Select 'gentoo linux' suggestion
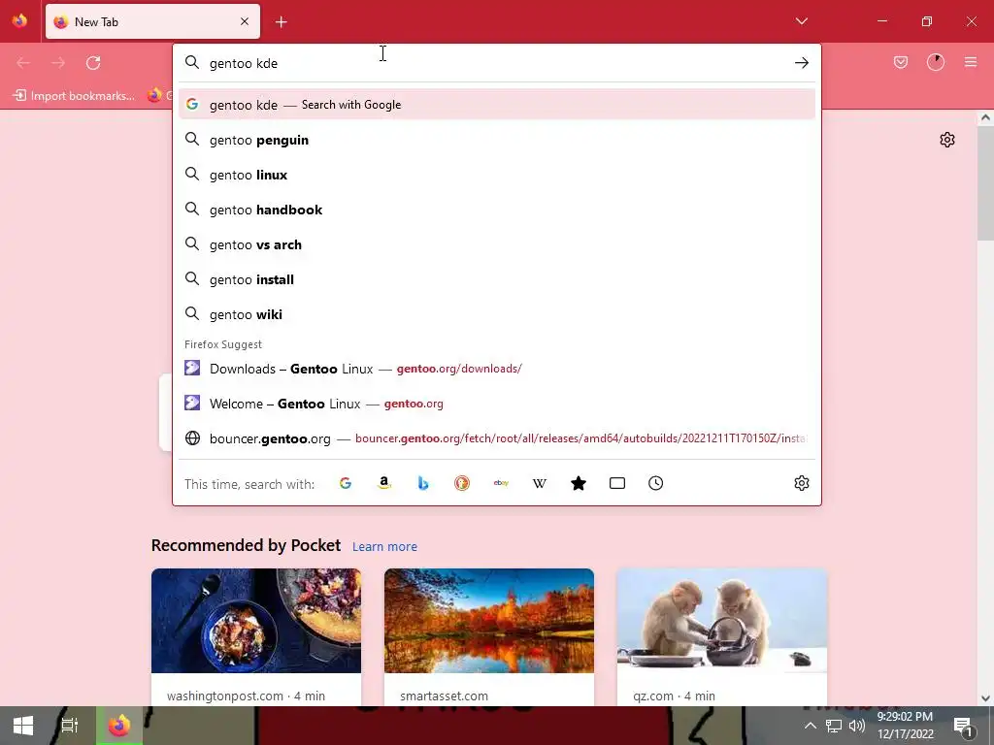Screen dimensions: 994x745 [x=496, y=175]
